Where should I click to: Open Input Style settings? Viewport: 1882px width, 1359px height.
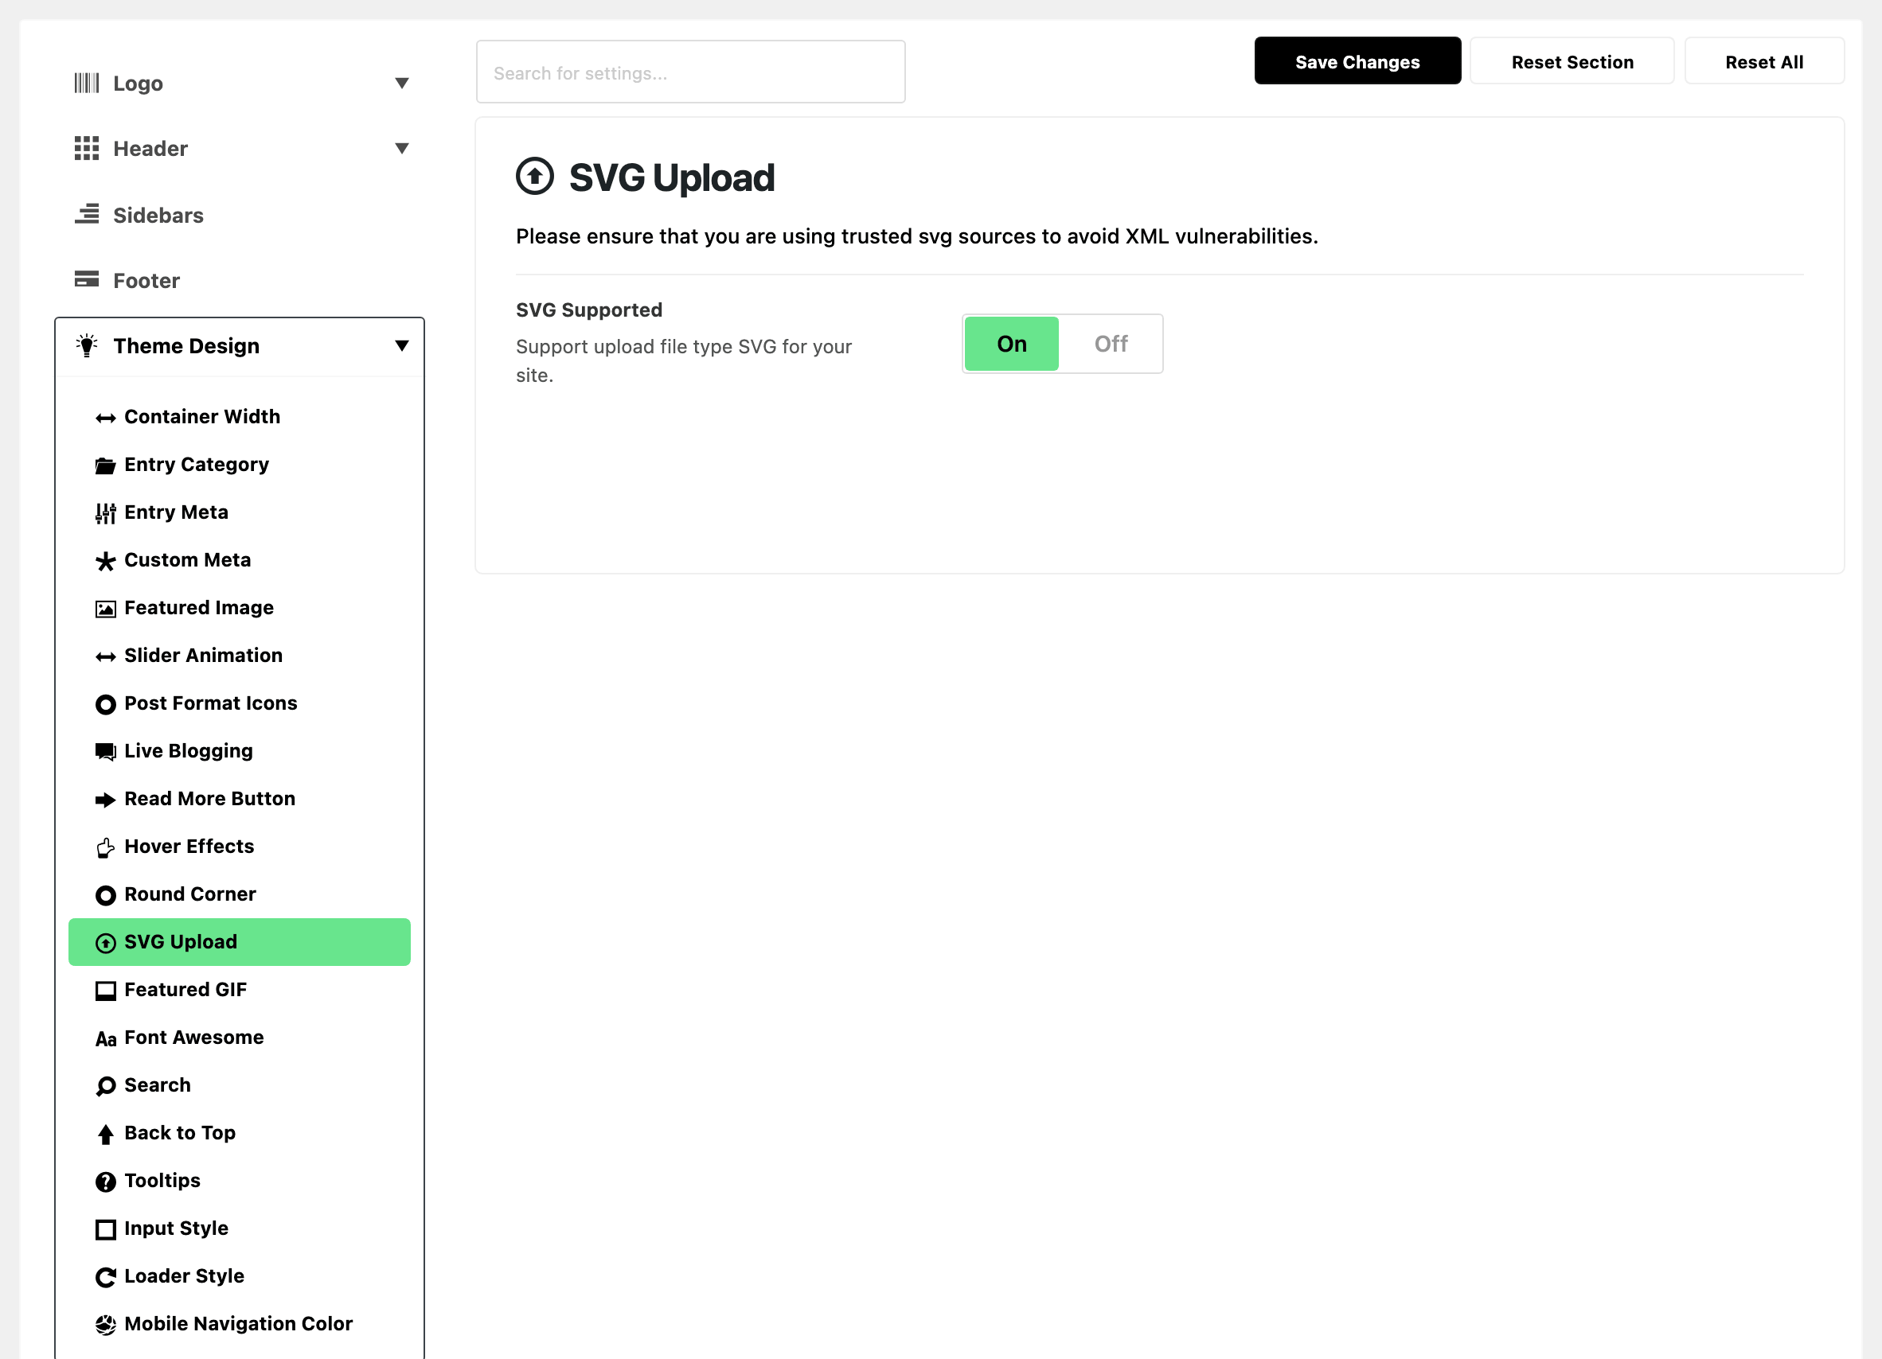click(x=239, y=1229)
